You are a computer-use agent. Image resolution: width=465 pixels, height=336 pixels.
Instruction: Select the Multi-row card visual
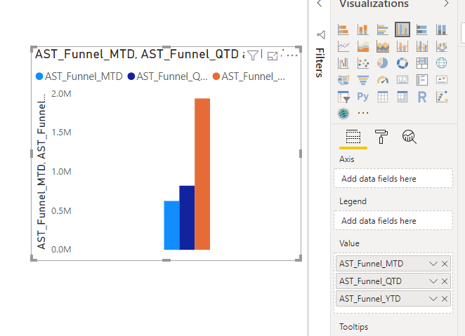click(422, 80)
